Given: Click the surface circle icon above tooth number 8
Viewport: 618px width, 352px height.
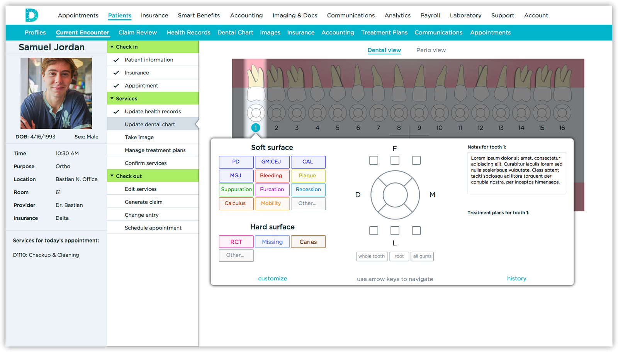Looking at the screenshot, I should click(399, 113).
